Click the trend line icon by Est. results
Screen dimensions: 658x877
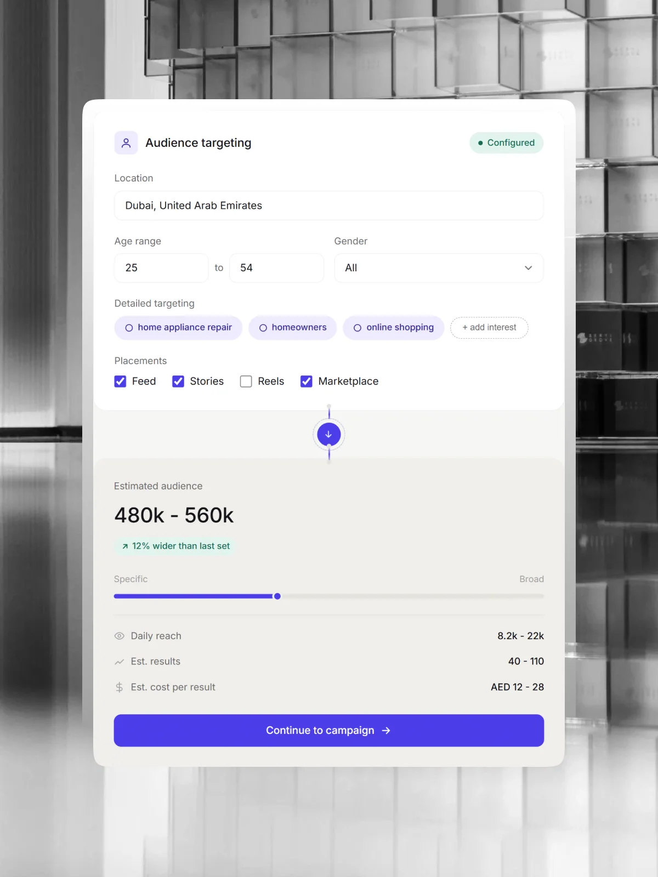point(119,662)
